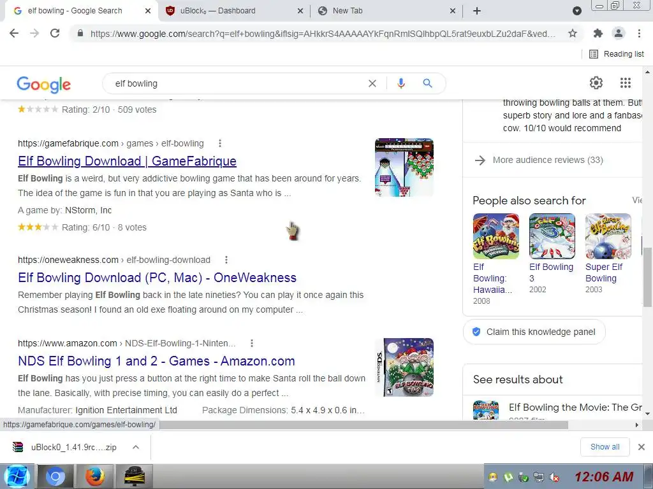Click the https://oneweakness.com result breadcrumb
The height and width of the screenshot is (489, 653).
click(x=114, y=260)
